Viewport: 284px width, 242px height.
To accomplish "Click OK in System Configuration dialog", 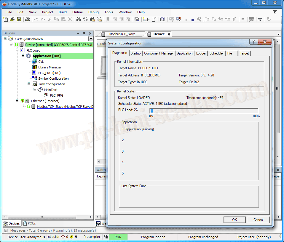I will (x=234, y=220).
